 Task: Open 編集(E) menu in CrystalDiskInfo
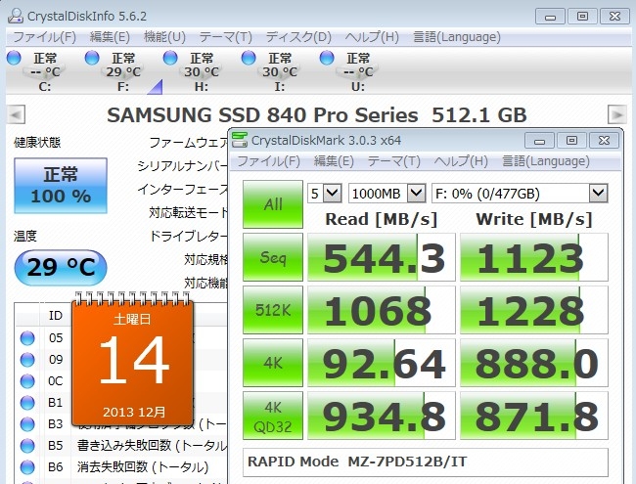[x=110, y=37]
